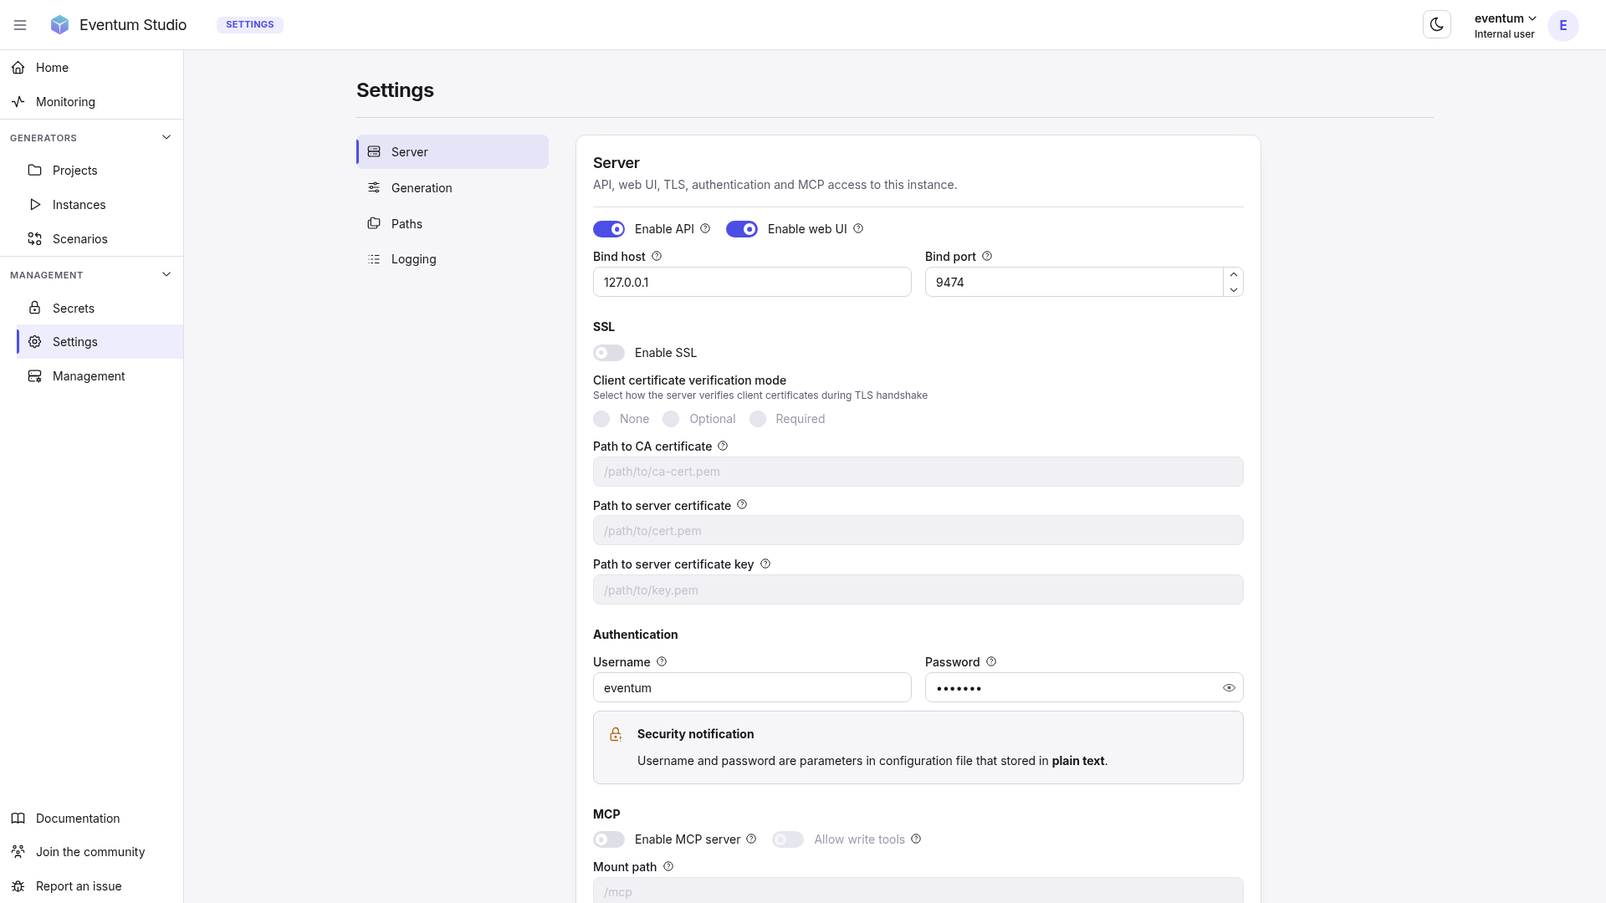Image resolution: width=1606 pixels, height=903 pixels.
Task: Switch to the Logging settings tab
Action: tap(453, 259)
